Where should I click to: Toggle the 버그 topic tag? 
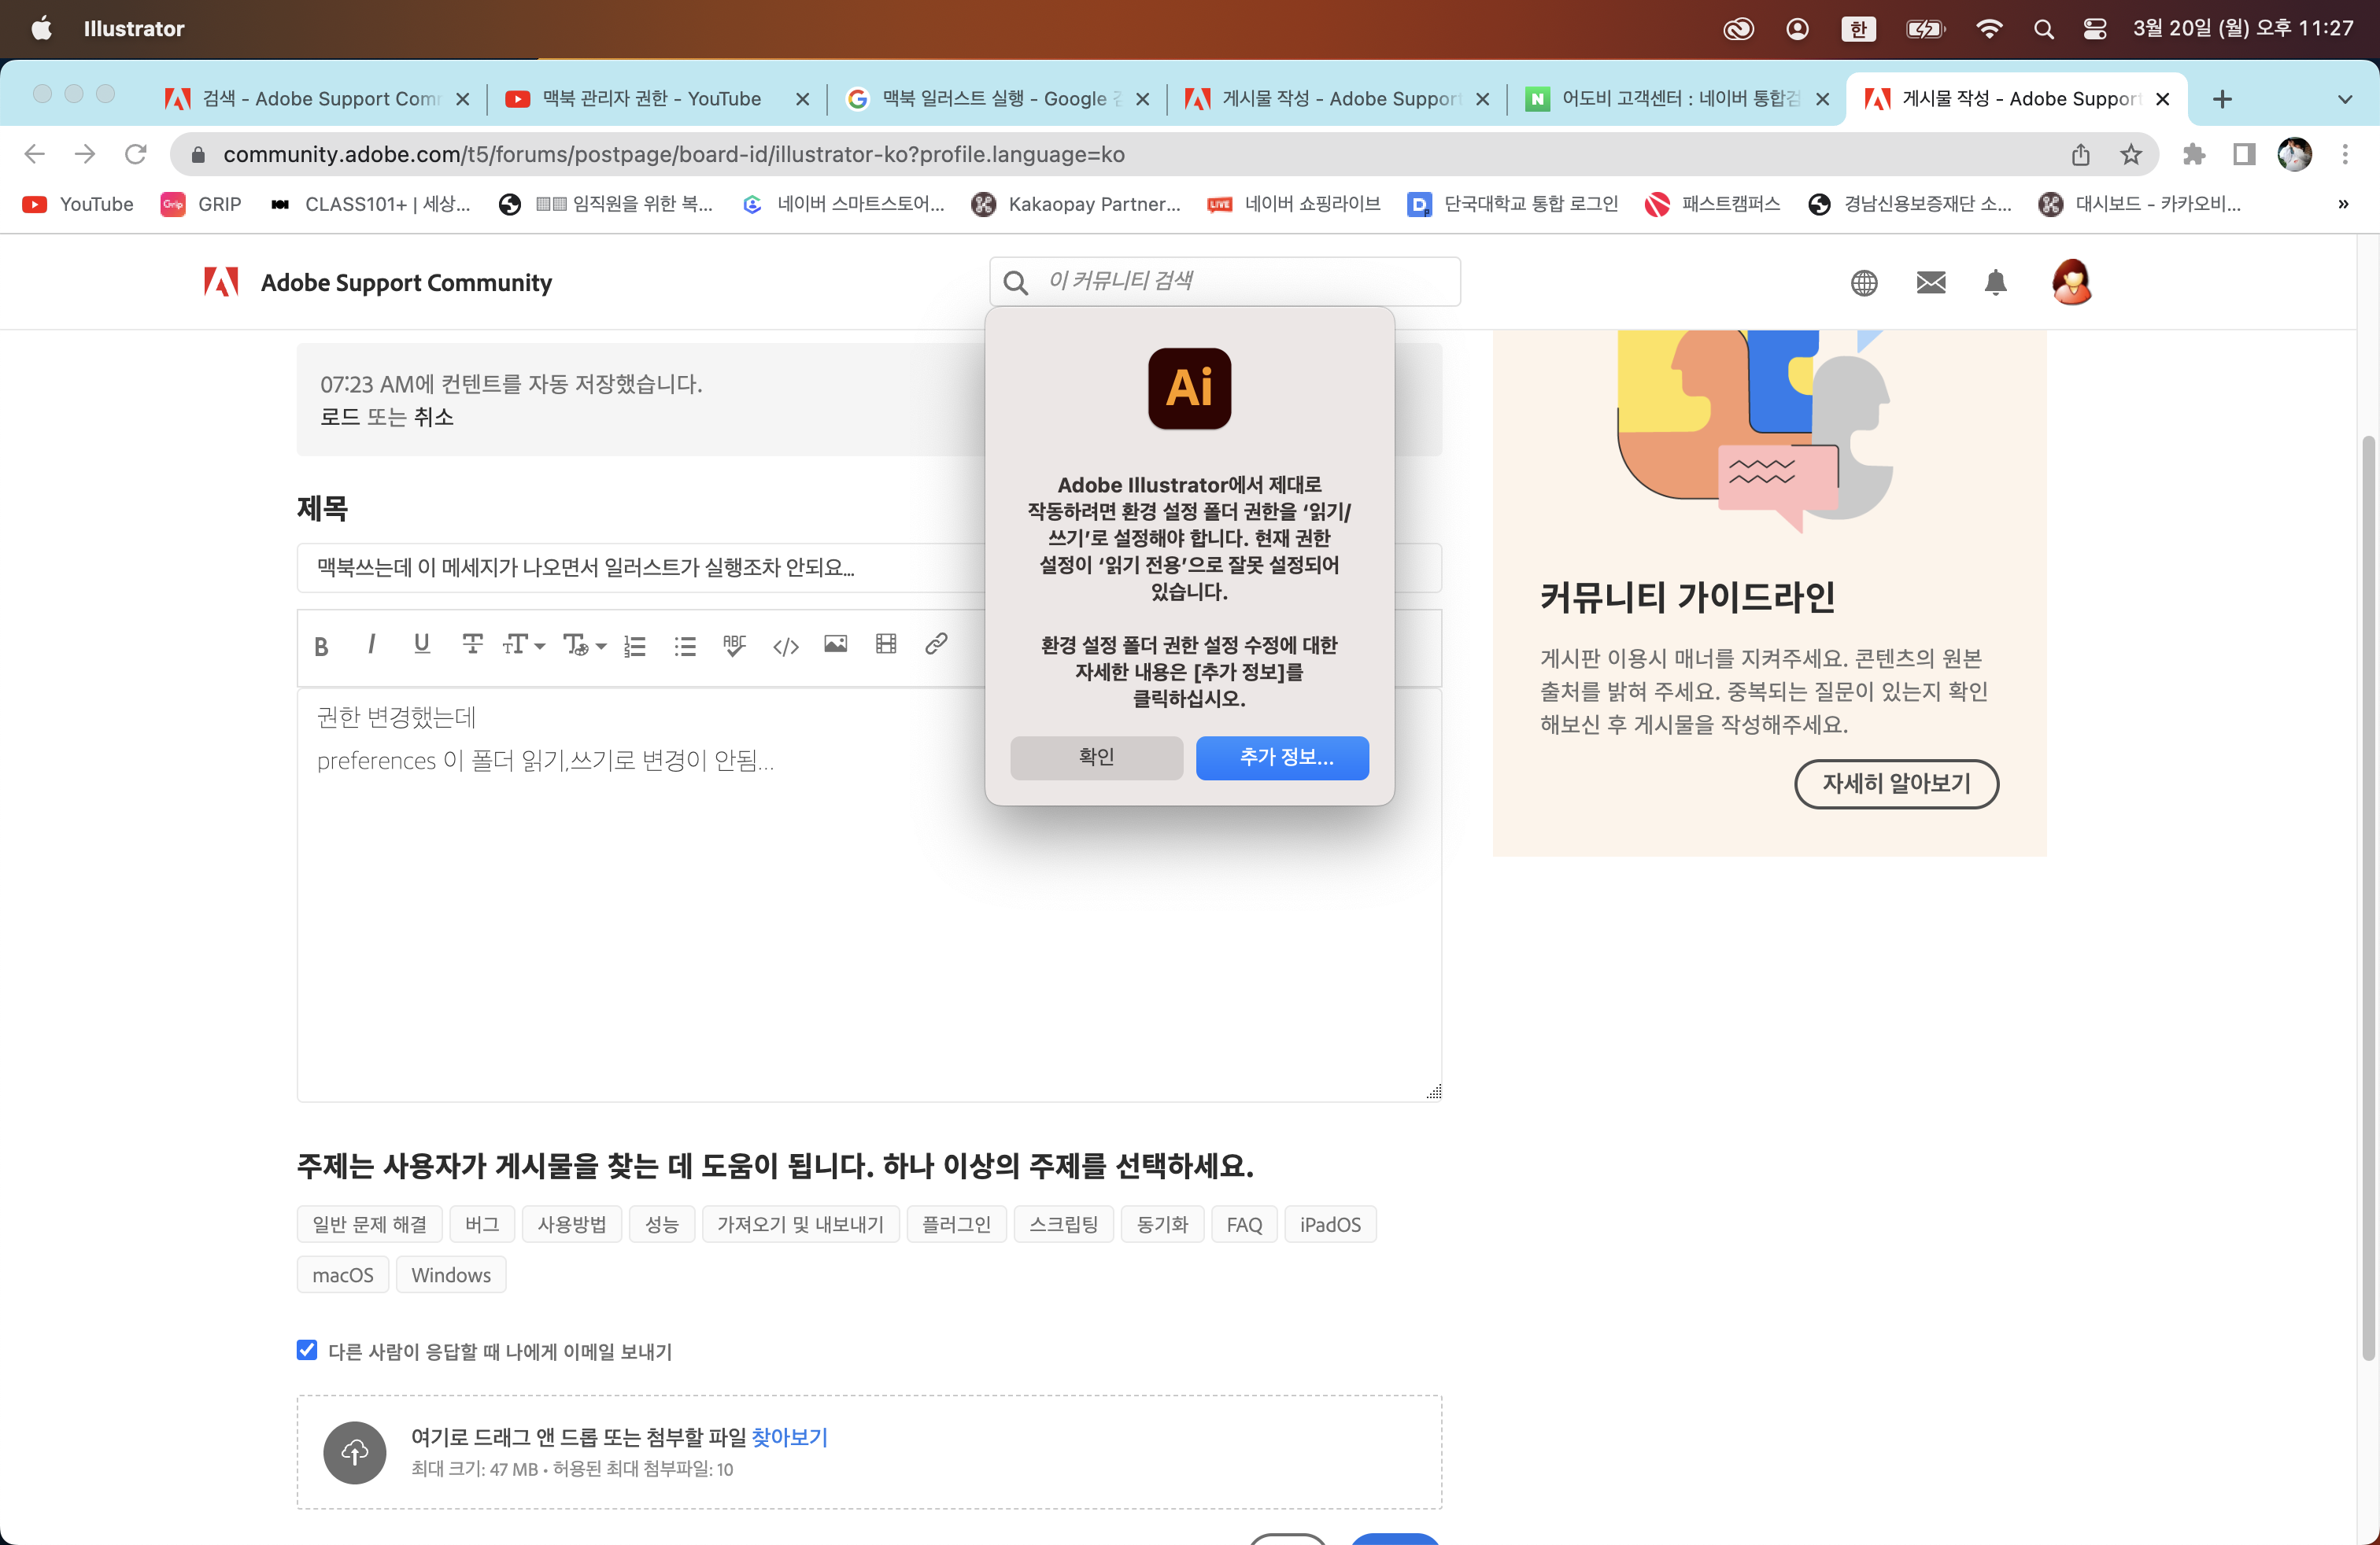pyautogui.click(x=482, y=1223)
